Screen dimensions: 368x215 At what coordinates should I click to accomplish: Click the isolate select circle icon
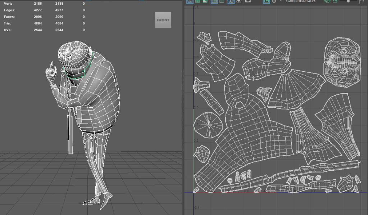point(239,1)
